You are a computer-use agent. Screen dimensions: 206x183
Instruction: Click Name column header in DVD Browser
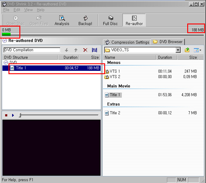[x=130, y=57]
